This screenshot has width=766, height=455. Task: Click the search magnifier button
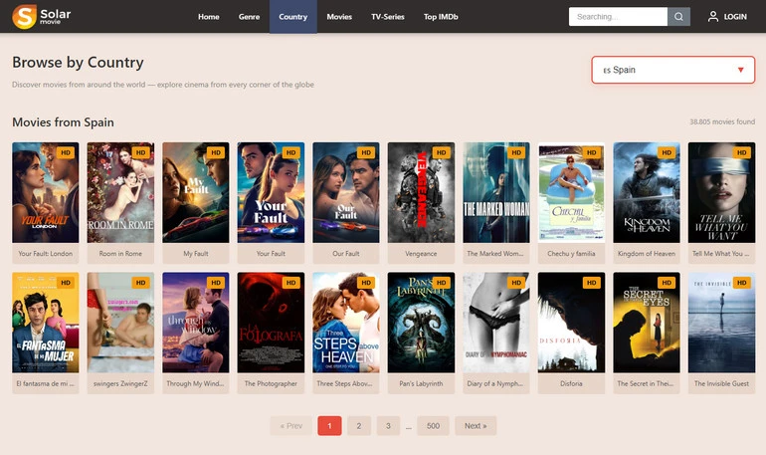click(x=678, y=17)
